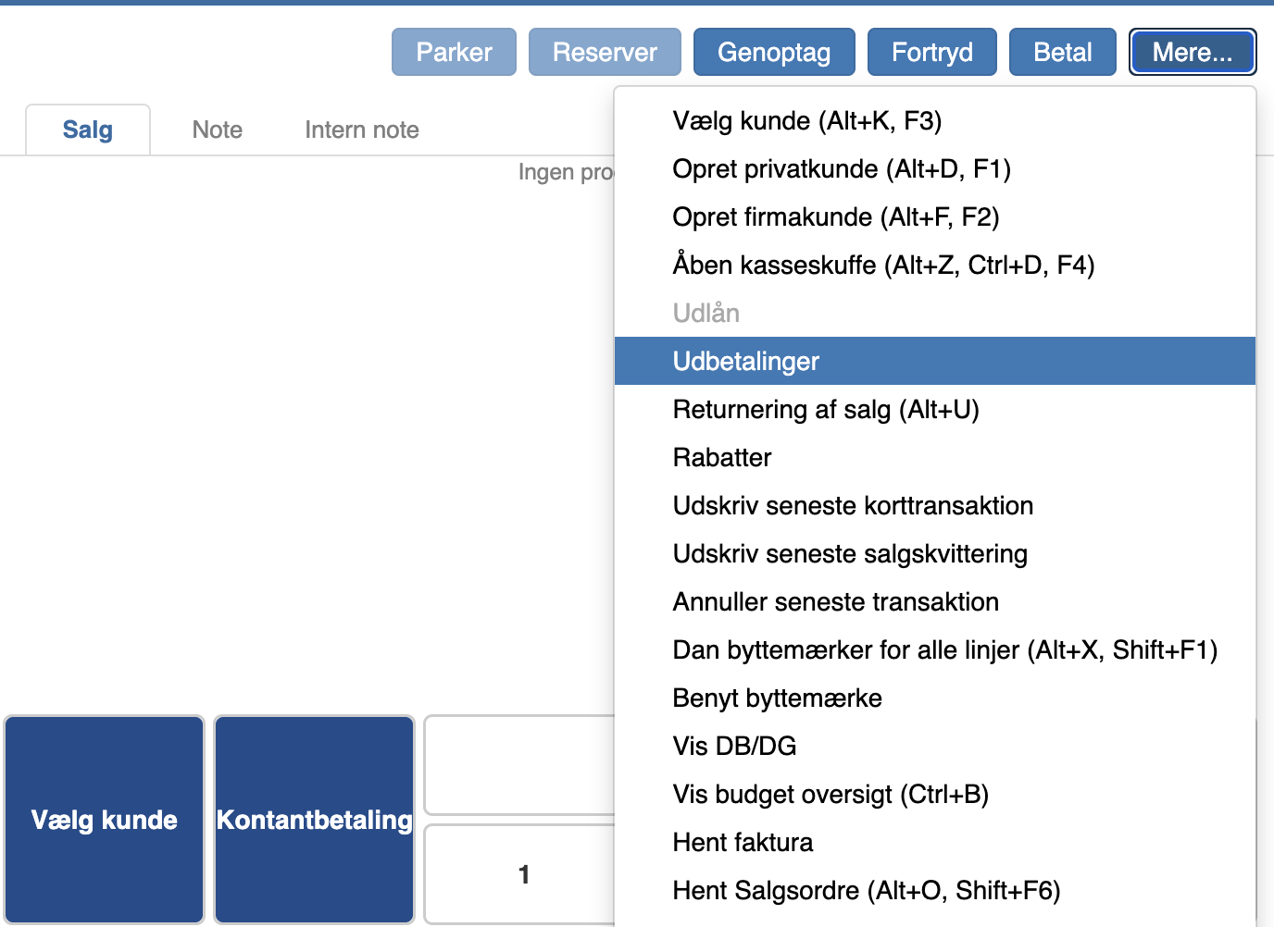Select the highlighted Udbetalinger item

click(x=745, y=362)
